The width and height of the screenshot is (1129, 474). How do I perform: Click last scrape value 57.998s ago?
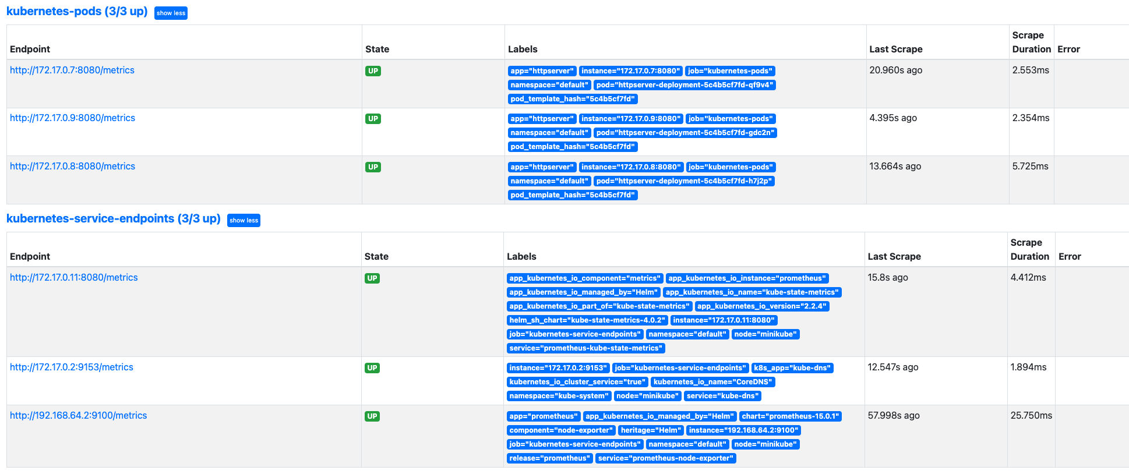894,415
